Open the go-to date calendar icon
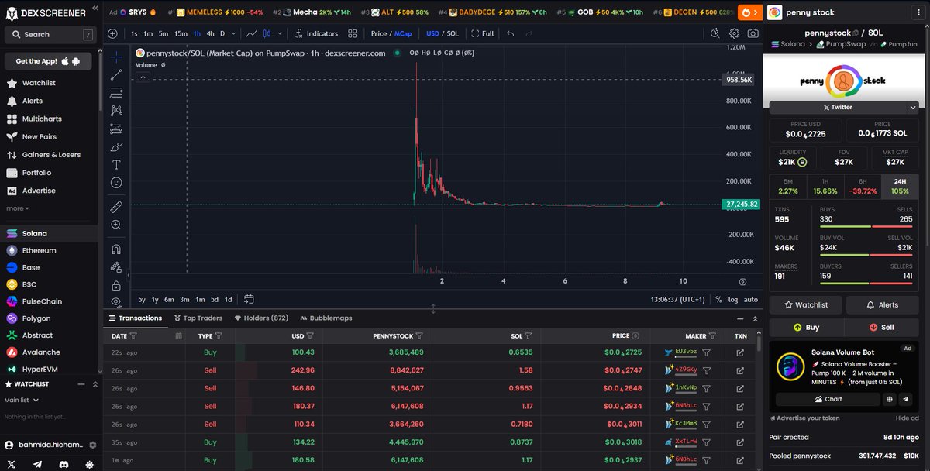The image size is (930, 471). point(249,299)
